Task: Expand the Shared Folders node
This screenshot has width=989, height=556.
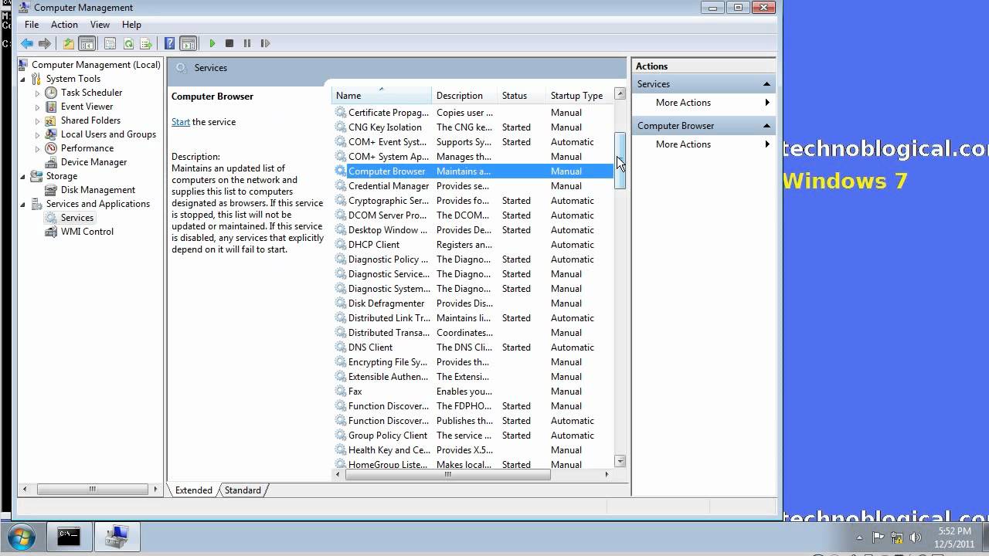Action: point(37,120)
